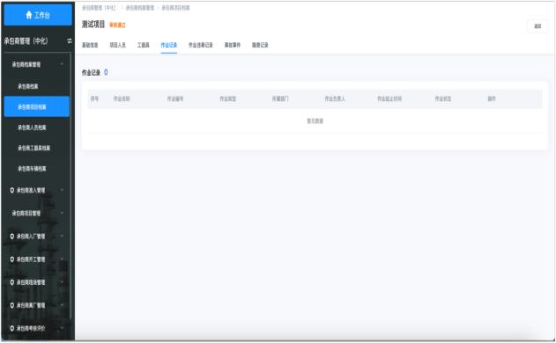The width and height of the screenshot is (556, 343).
Task: Open the 事故事件 tab
Action: click(x=233, y=45)
